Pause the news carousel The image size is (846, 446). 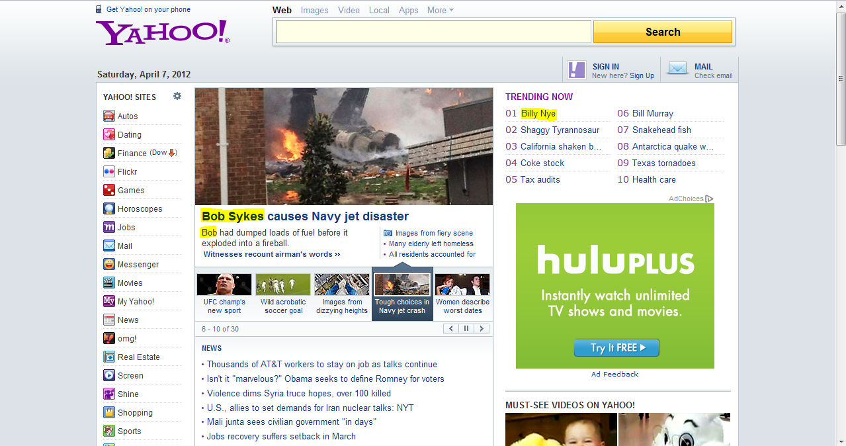[x=466, y=328]
